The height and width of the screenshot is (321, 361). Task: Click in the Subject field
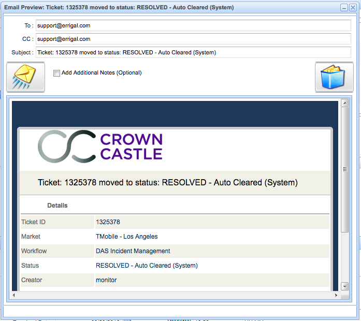click(193, 52)
